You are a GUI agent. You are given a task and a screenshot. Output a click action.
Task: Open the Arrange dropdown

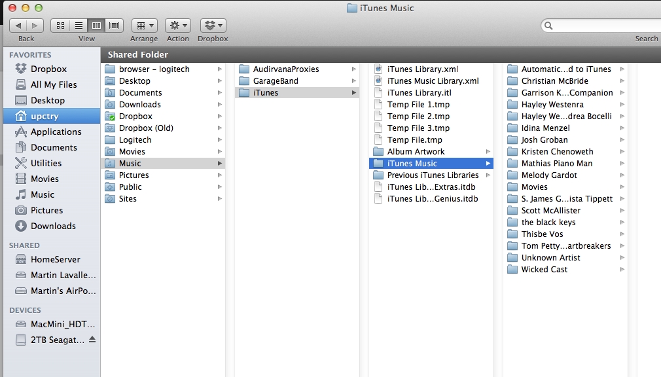[145, 26]
